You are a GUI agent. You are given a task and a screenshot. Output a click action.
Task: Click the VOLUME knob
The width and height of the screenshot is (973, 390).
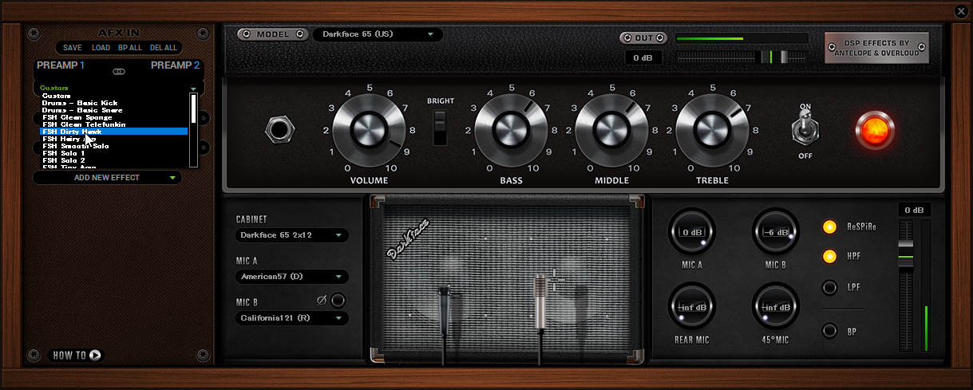click(x=369, y=128)
